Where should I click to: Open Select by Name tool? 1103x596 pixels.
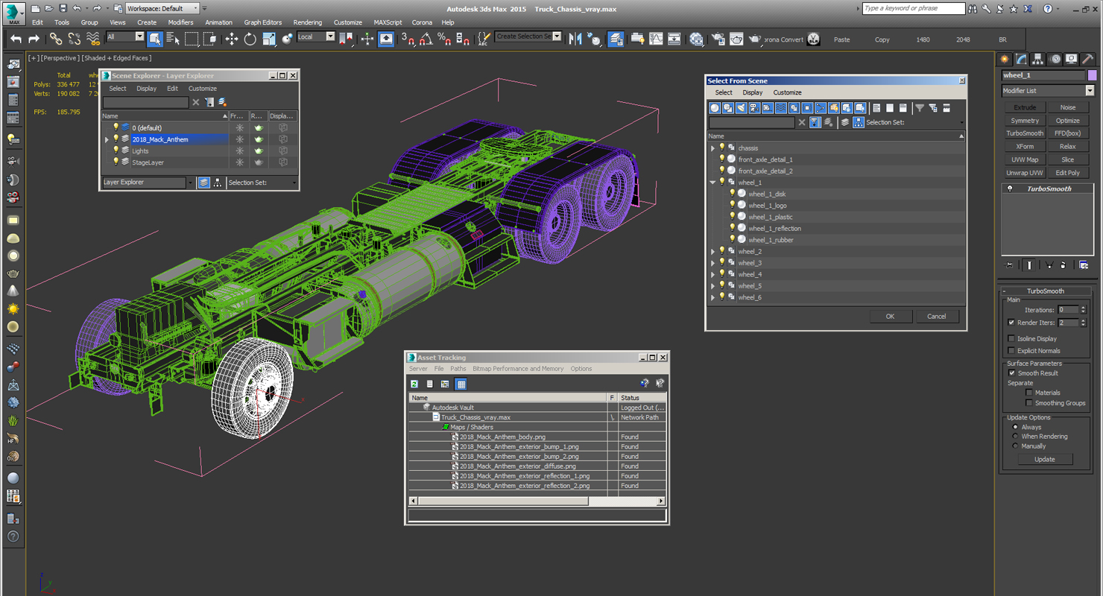(x=173, y=39)
